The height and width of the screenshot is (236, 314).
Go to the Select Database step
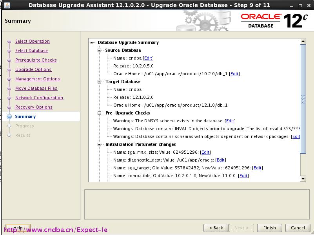tap(31, 51)
